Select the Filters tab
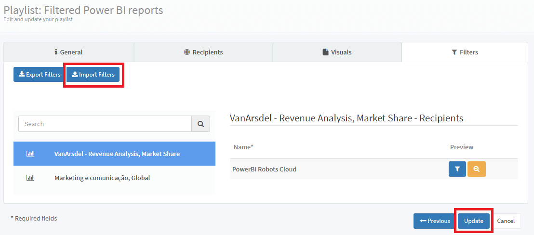This screenshot has height=235, width=534. click(465, 52)
